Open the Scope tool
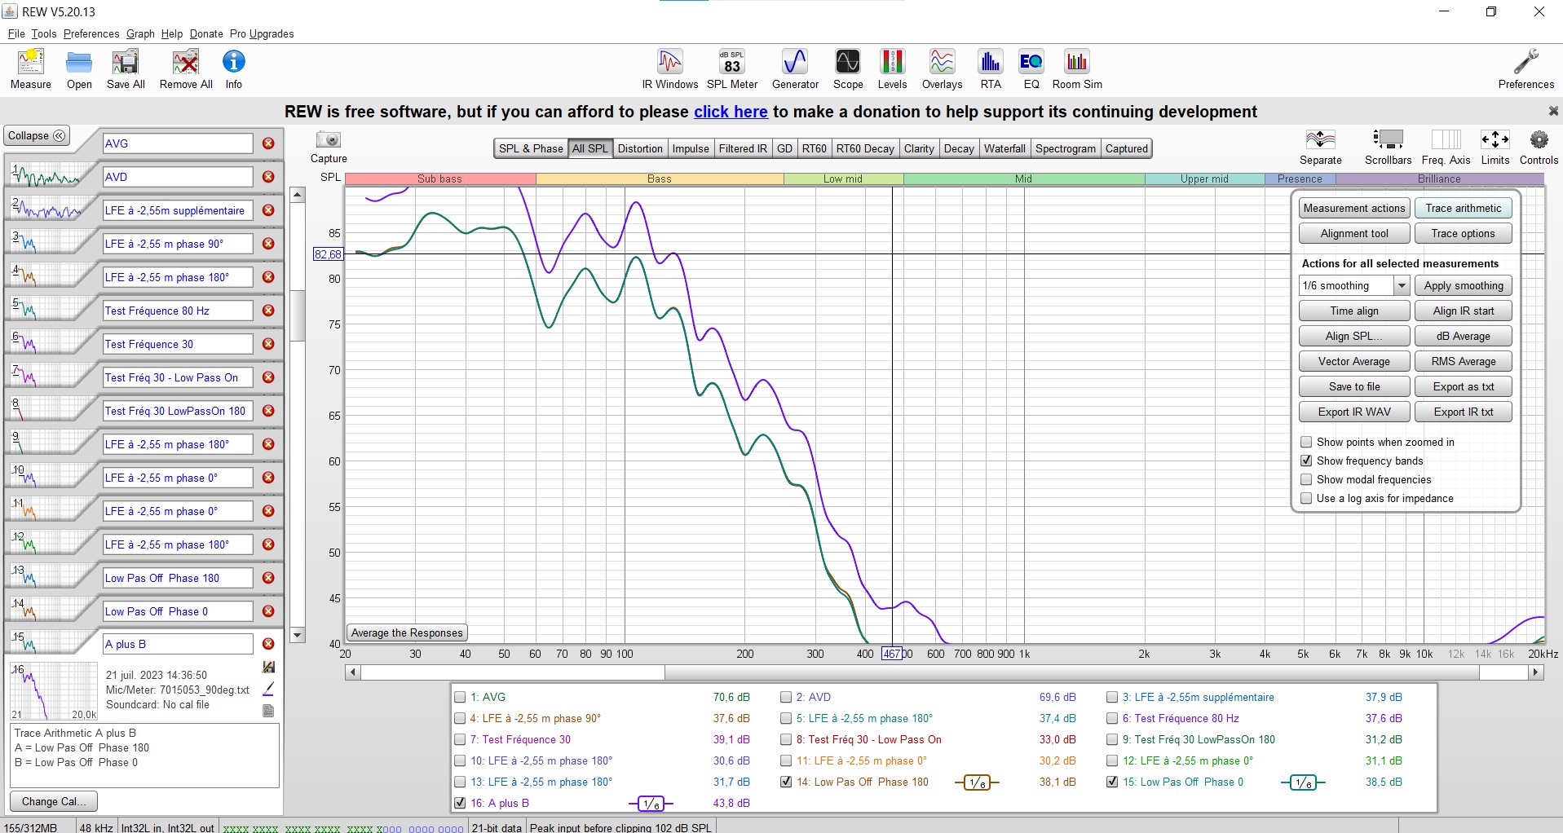1563x833 pixels. click(847, 68)
